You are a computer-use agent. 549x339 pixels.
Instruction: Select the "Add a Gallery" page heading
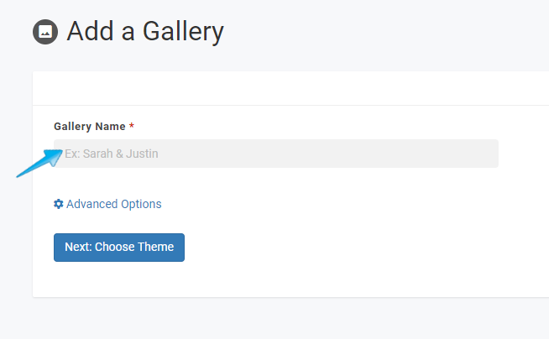[145, 32]
